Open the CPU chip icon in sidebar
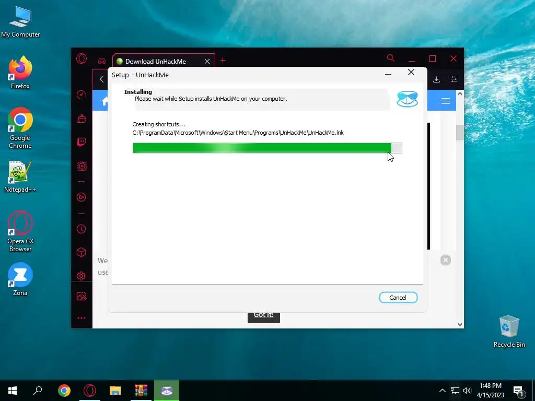Viewport: 535px width, 401px height. coord(82,166)
